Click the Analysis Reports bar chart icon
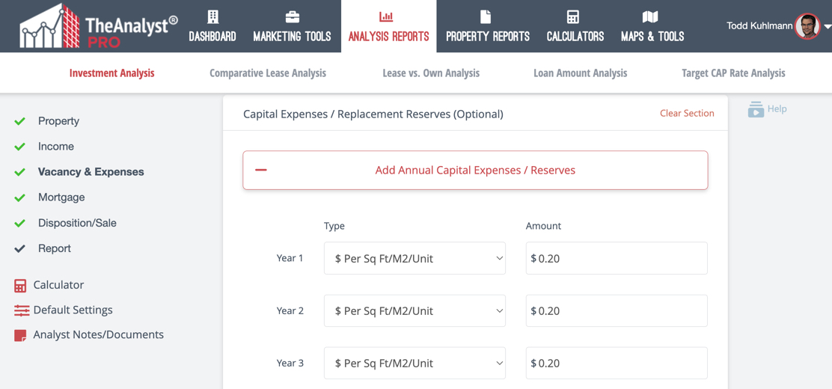Screen dimensions: 832x389 coord(386,16)
